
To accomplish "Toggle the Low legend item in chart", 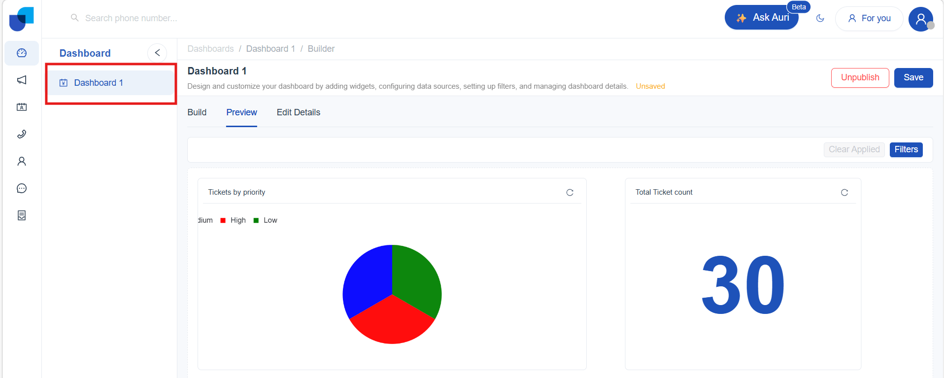I will tap(266, 220).
